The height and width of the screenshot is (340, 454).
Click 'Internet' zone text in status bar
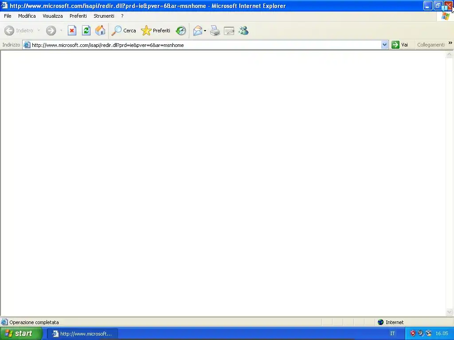point(395,322)
